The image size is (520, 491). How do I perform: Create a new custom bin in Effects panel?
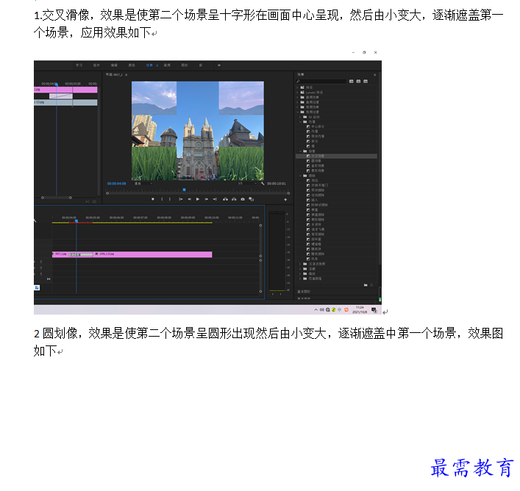[x=366, y=285]
